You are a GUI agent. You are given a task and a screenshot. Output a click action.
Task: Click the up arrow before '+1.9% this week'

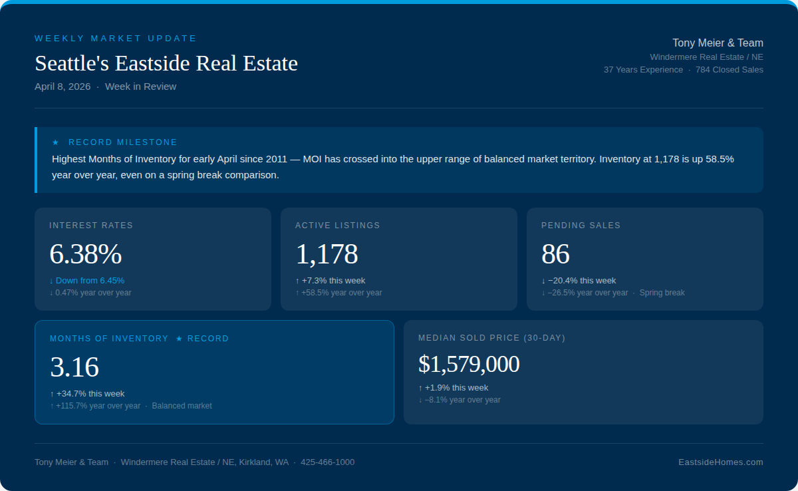(420, 388)
